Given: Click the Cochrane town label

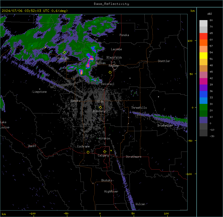Looking at the screenshot, I should coord(83,146).
